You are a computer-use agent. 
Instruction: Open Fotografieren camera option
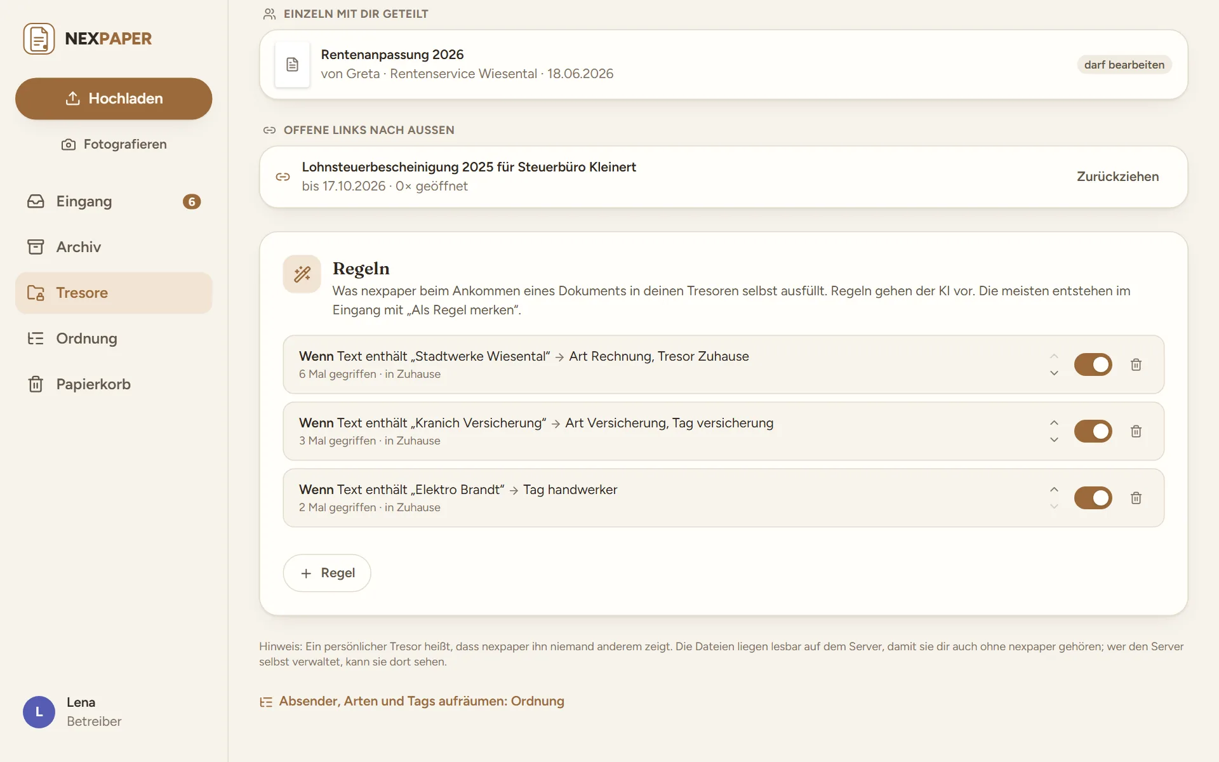pos(114,144)
